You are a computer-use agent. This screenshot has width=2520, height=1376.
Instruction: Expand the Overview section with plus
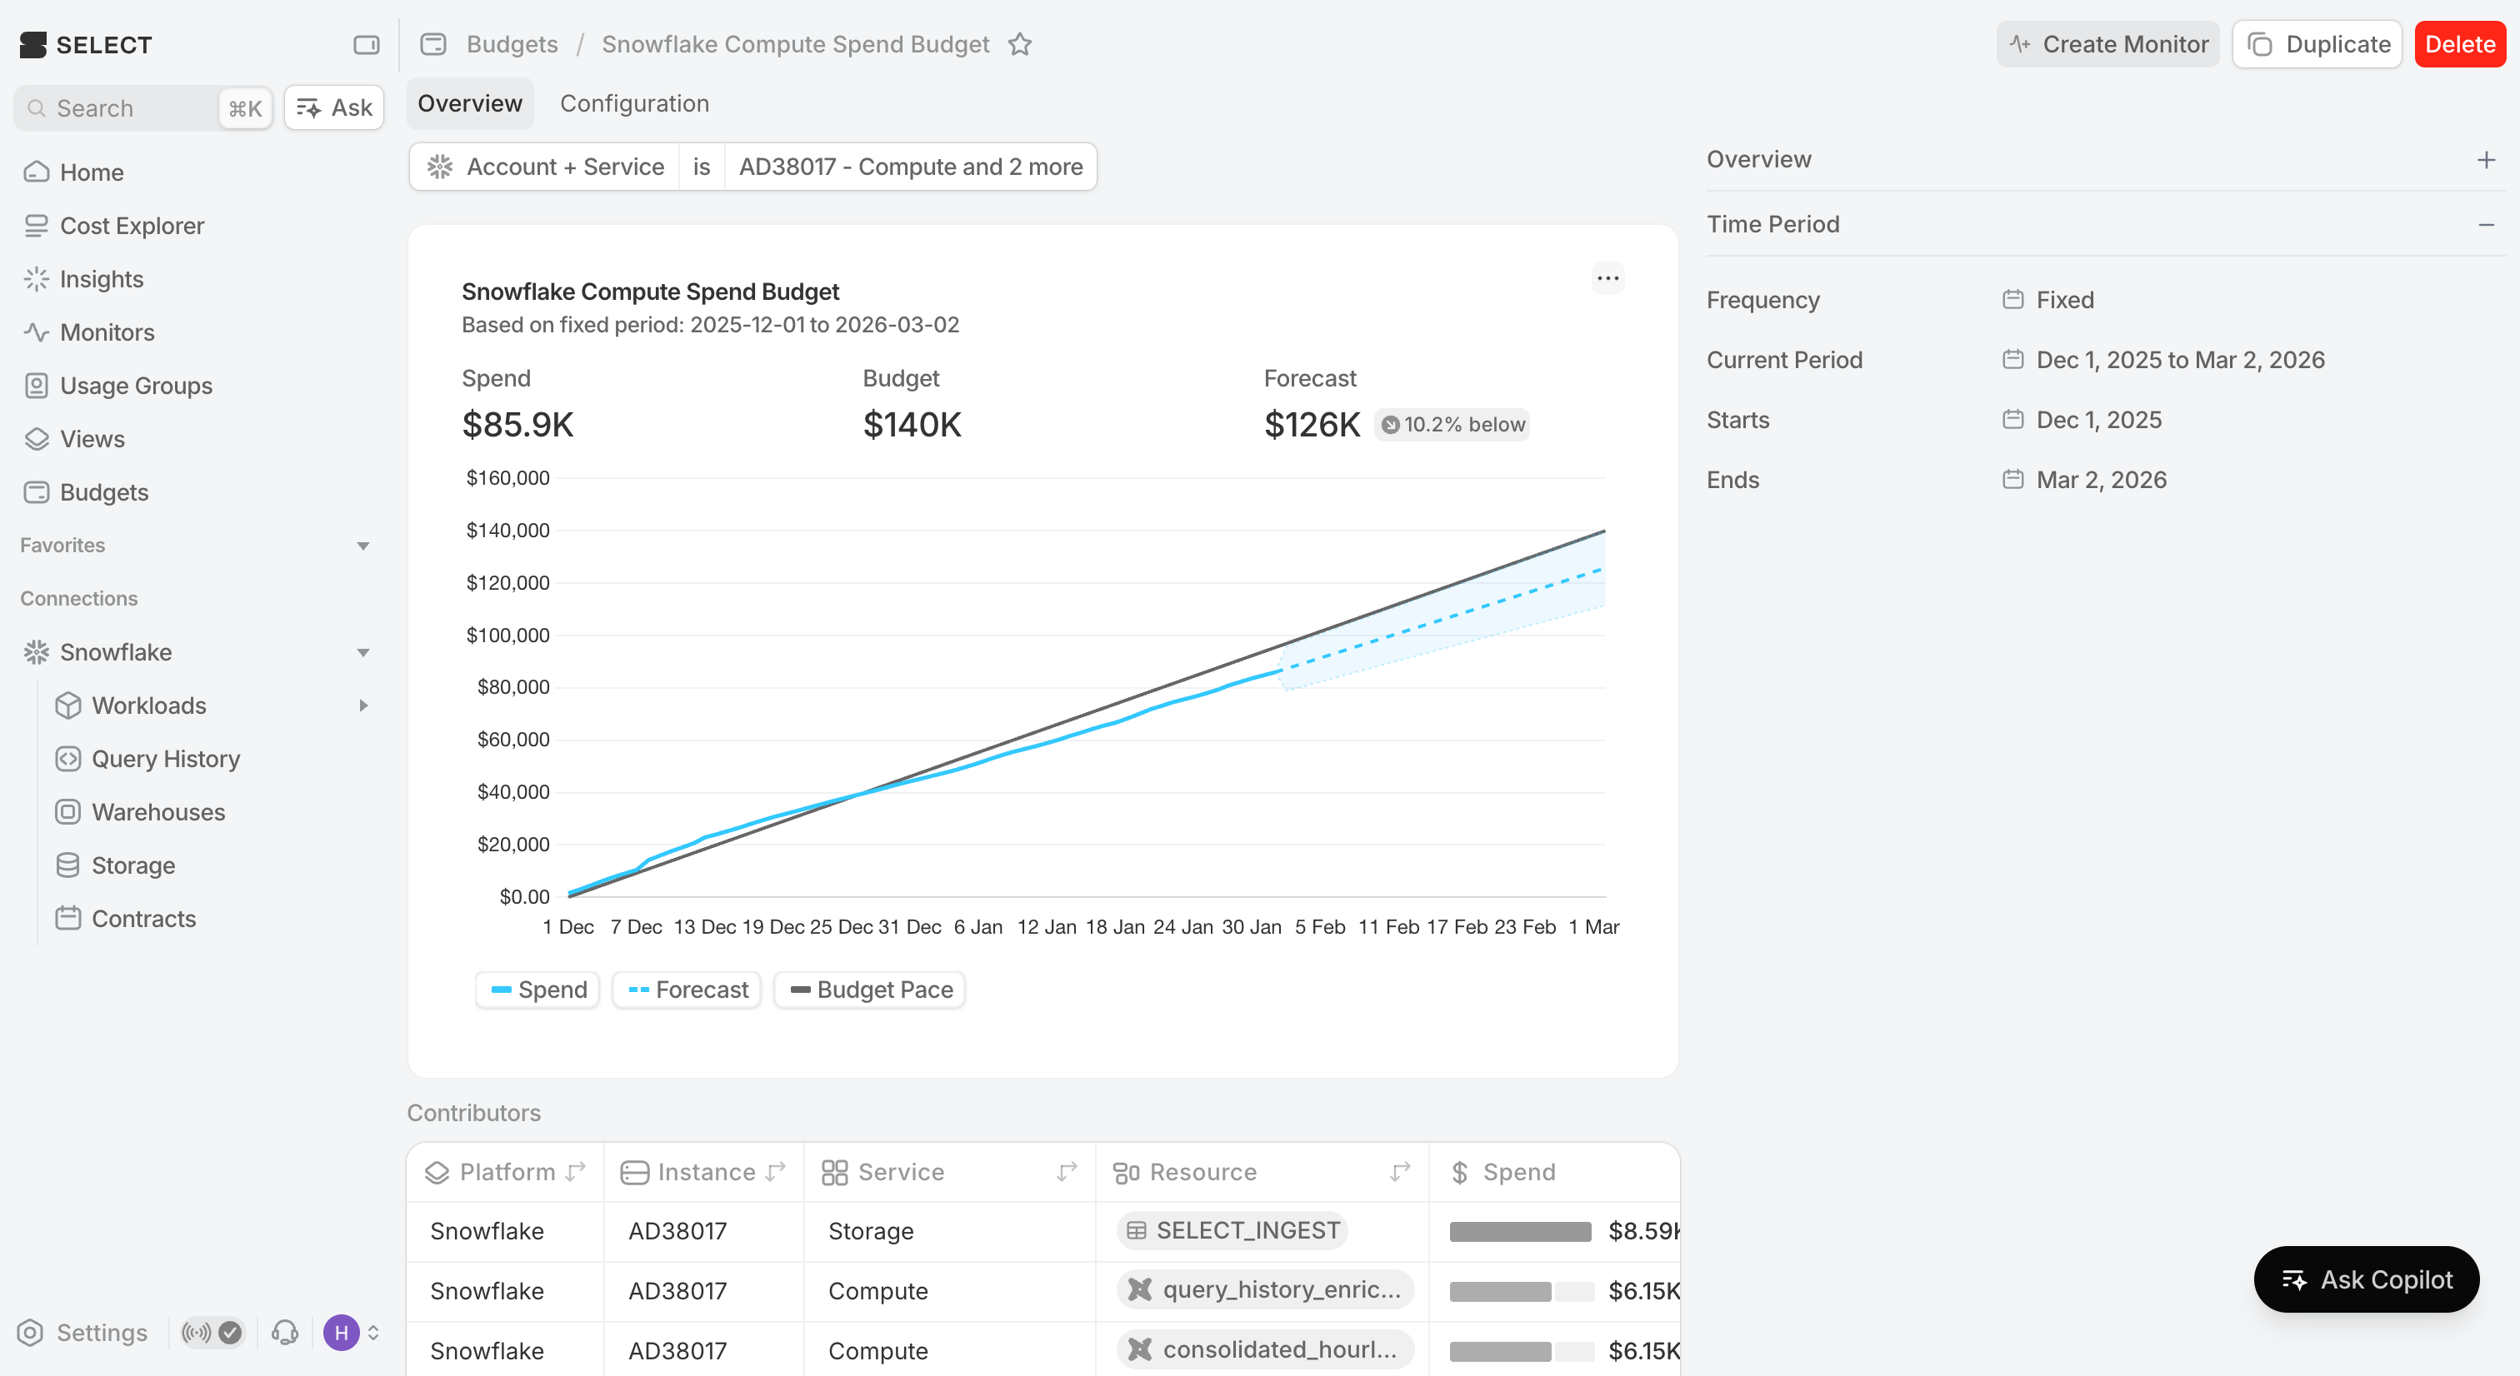(x=2485, y=159)
